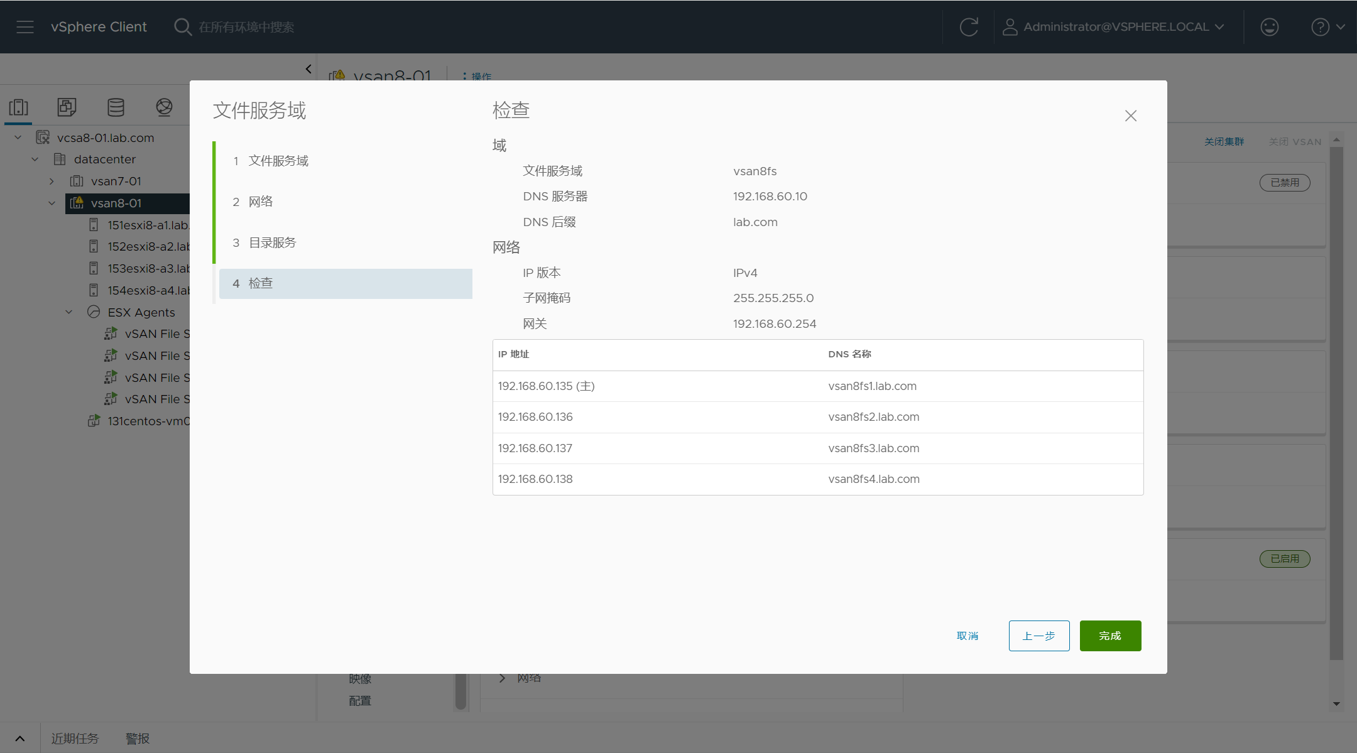Viewport: 1357px width, 753px height.
Task: Collapse the vsan8-01 cluster node
Action: [x=52, y=203]
